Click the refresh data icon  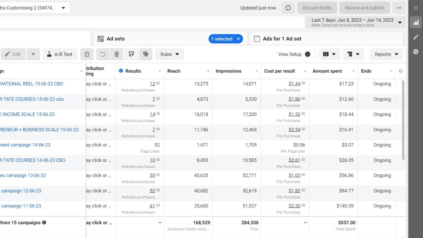click(288, 8)
